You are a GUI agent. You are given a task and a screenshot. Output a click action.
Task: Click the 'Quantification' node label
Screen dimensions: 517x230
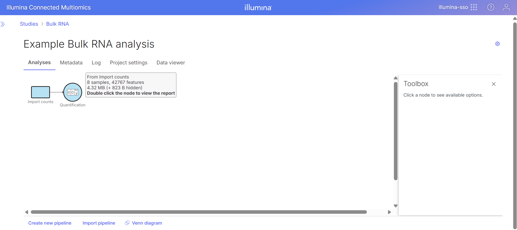tap(73, 105)
